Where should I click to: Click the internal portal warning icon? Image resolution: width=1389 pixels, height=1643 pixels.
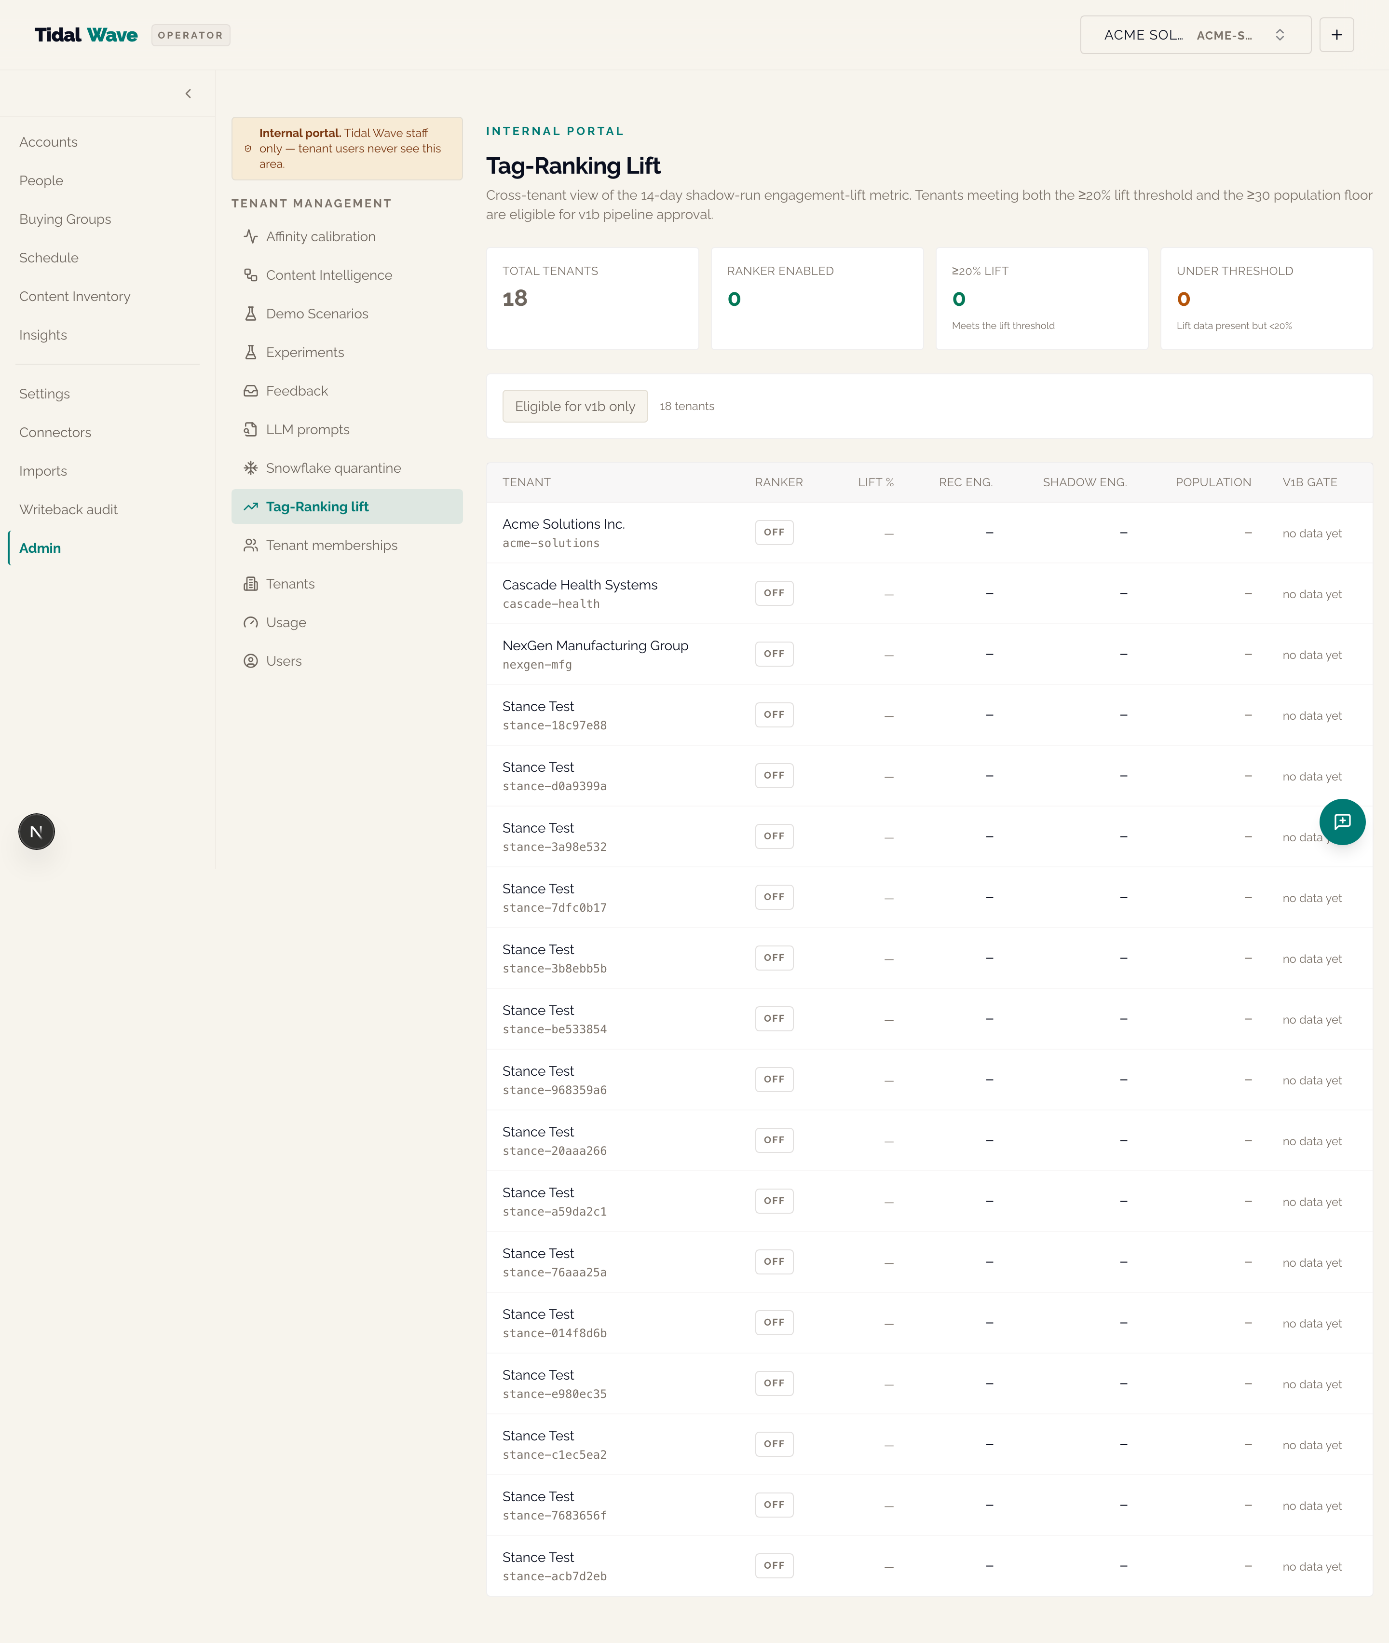[248, 149]
